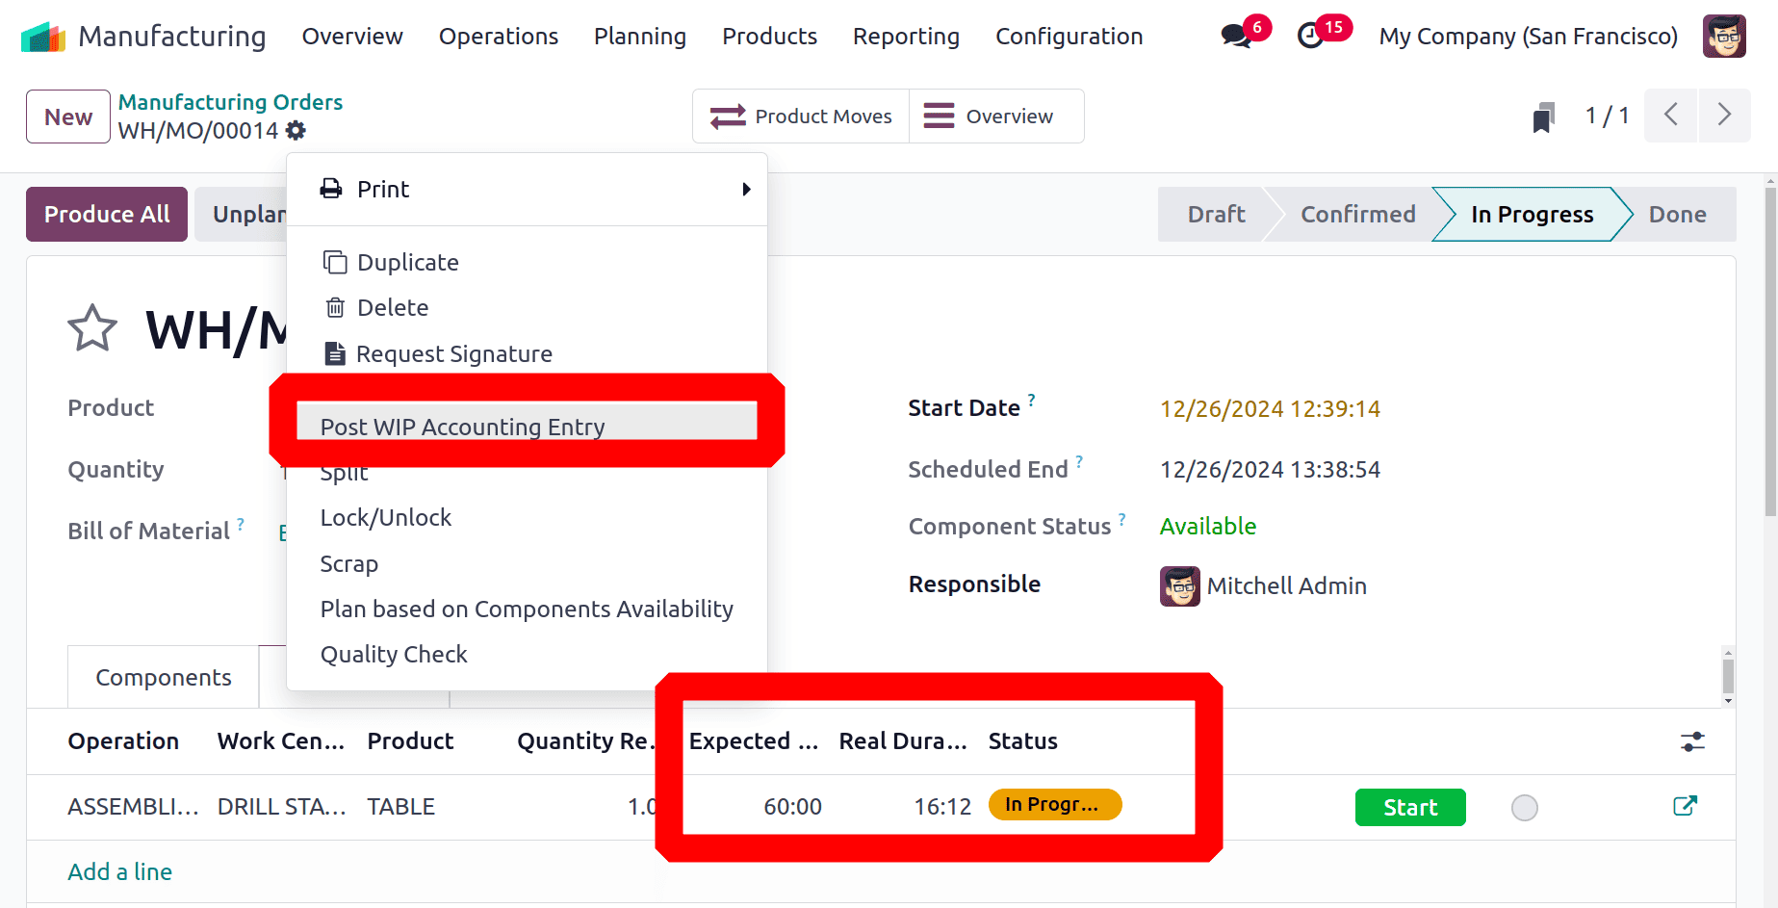The image size is (1778, 908).
Task: Open the Components tab
Action: [x=164, y=678]
